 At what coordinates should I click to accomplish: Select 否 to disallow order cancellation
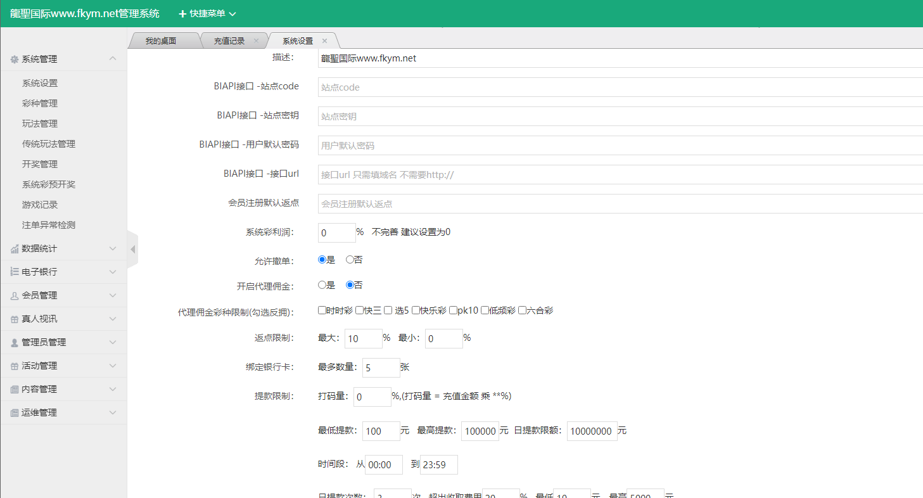coord(349,259)
